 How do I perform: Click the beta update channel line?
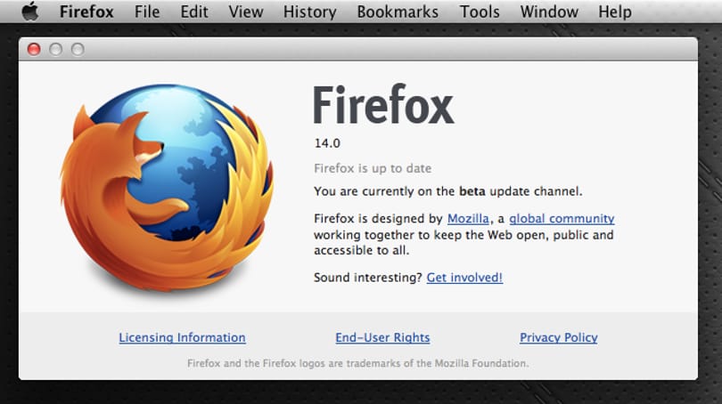coord(448,191)
